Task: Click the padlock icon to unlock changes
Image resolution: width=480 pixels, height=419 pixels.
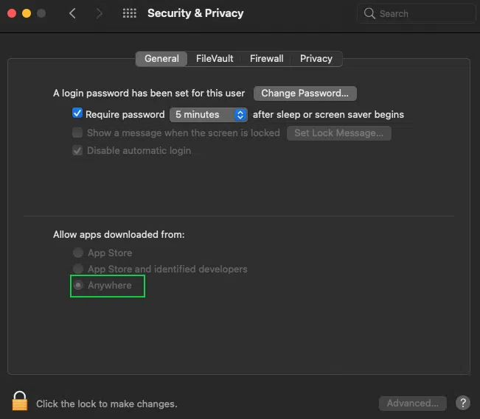Action: (x=19, y=401)
